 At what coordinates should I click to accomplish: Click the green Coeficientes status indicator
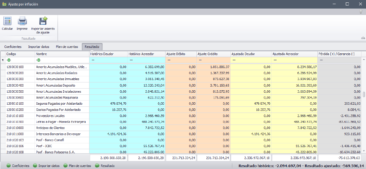pos(9,166)
